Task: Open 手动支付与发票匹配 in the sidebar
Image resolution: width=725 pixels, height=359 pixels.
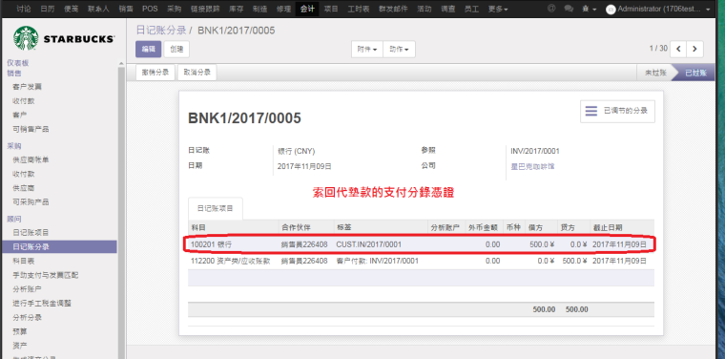Action: (46, 275)
